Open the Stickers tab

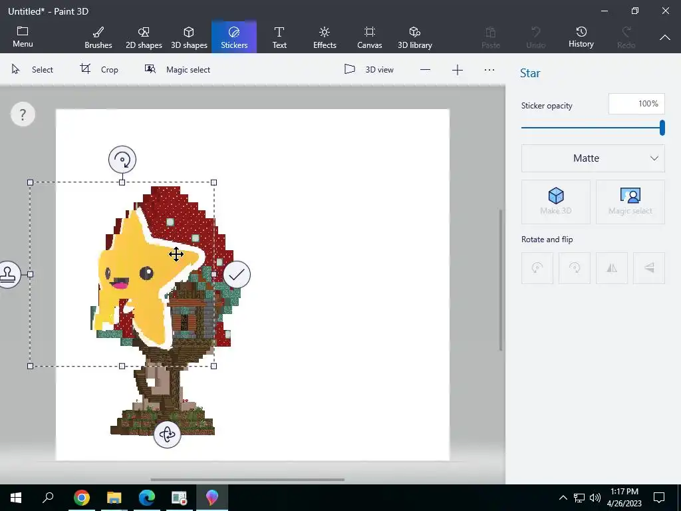click(234, 37)
